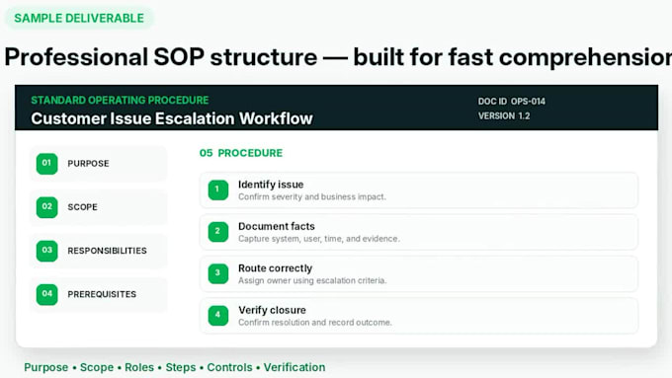The image size is (672, 378).
Task: Click 'Confirm resolution and record outcome.' text
Action: 315,323
